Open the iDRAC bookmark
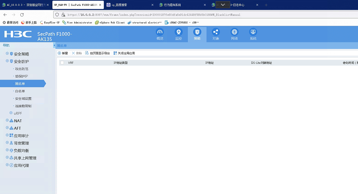This screenshot has width=358, height=194. 182,23
